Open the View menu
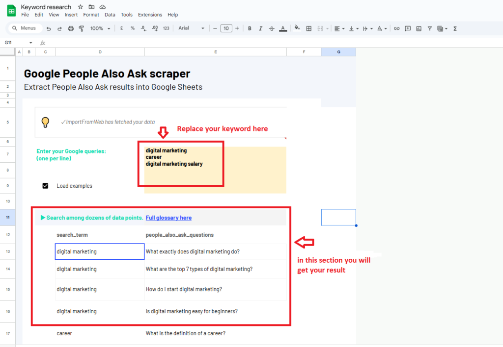 coord(54,15)
